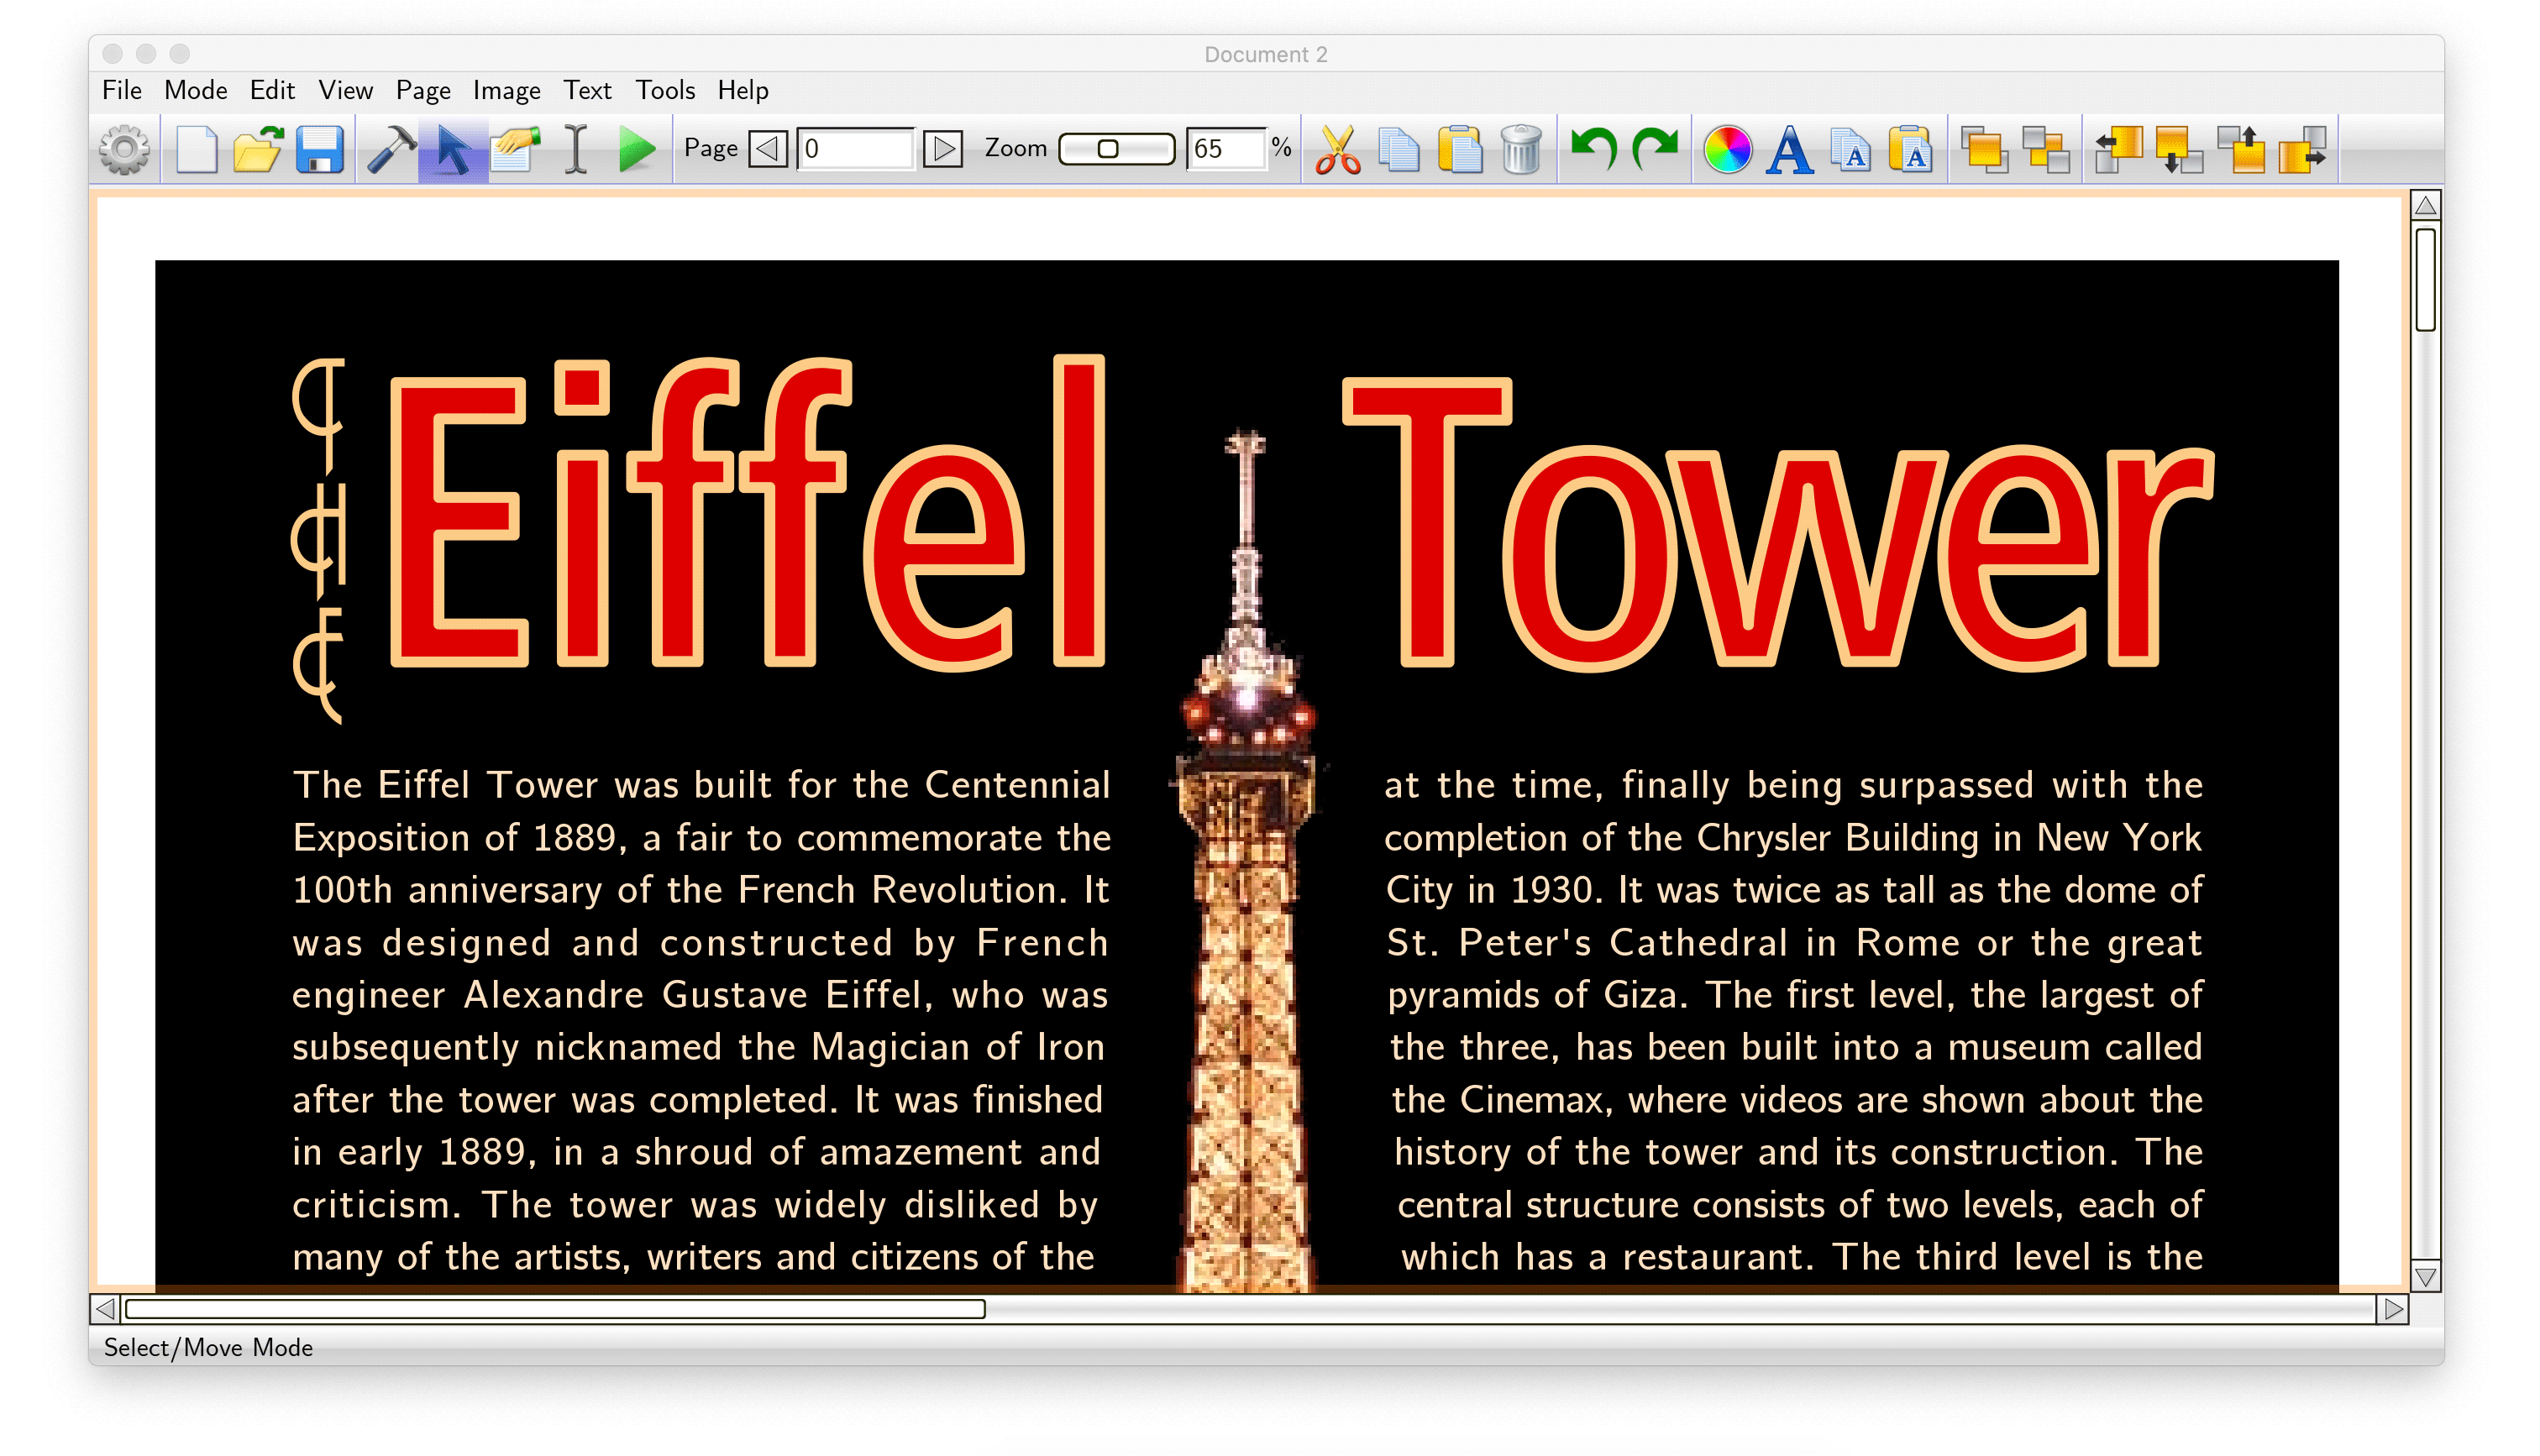Redo the last undone action
Screen dimensions: 2540x1456
click(1655, 150)
